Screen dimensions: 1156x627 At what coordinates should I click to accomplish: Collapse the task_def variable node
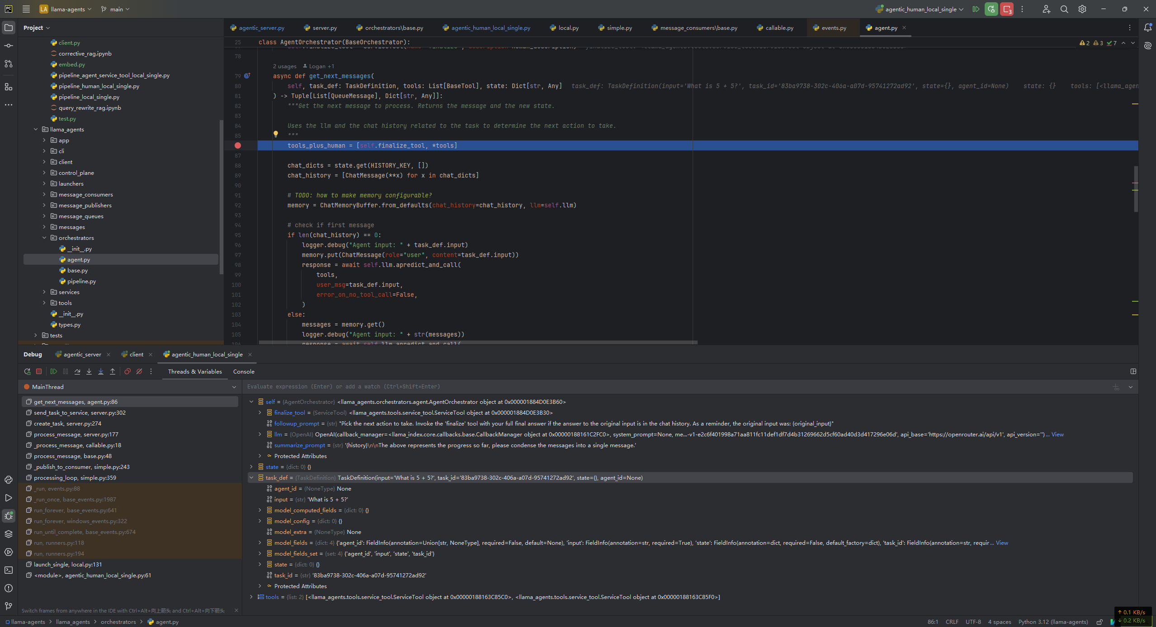click(251, 477)
